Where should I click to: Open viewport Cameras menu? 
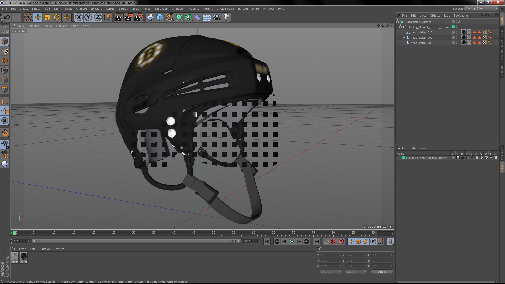[33, 26]
